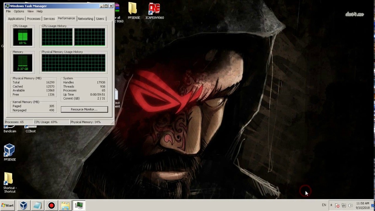This screenshot has width=375, height=211.
Task: Click the Free memory value 1336
Action: [51, 94]
